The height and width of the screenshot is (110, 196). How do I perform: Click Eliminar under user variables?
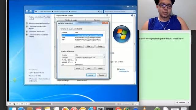(x=100, y=46)
